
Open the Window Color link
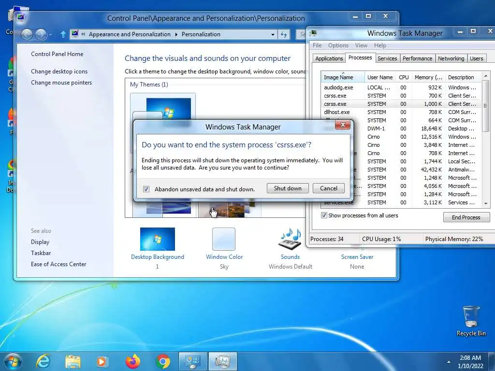[x=224, y=257]
